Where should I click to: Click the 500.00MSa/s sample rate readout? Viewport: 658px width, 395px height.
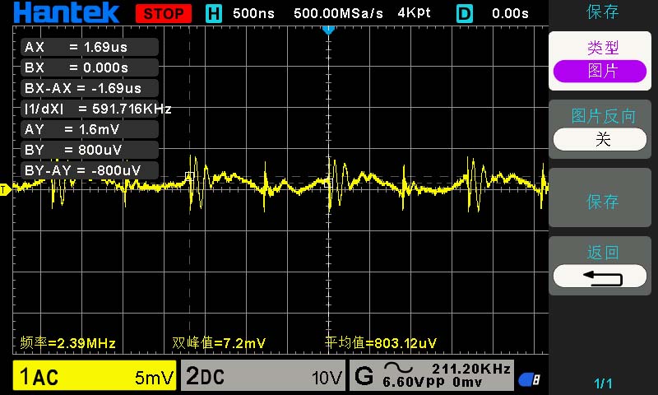click(x=338, y=13)
